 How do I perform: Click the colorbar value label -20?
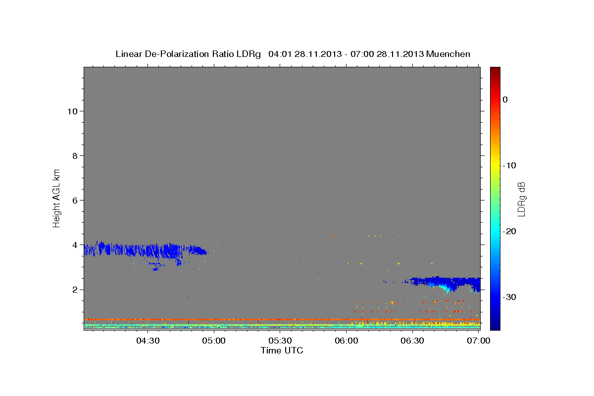[509, 231]
